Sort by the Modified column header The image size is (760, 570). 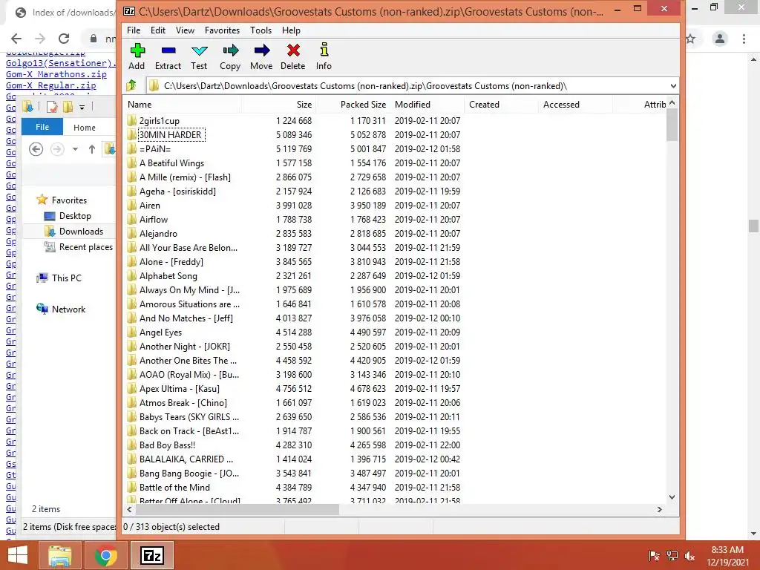(427, 104)
